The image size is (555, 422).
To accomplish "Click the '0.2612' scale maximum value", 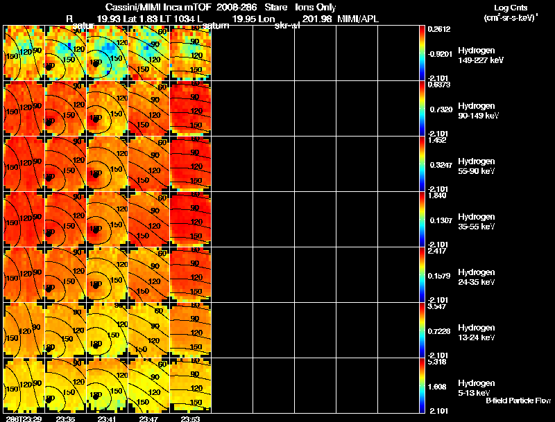I will point(439,29).
